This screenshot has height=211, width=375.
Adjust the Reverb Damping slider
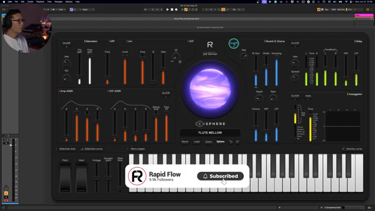click(x=277, y=71)
